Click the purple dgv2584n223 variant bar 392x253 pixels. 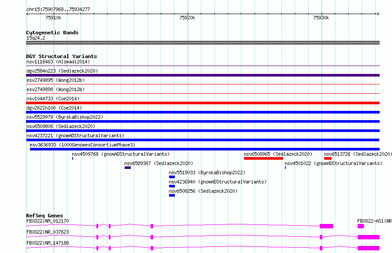(x=203, y=75)
